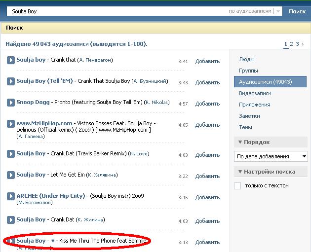Viewport: 311px width, 252px height.
Task: Focus the Soulja Boy search field
Action: coord(117,11)
